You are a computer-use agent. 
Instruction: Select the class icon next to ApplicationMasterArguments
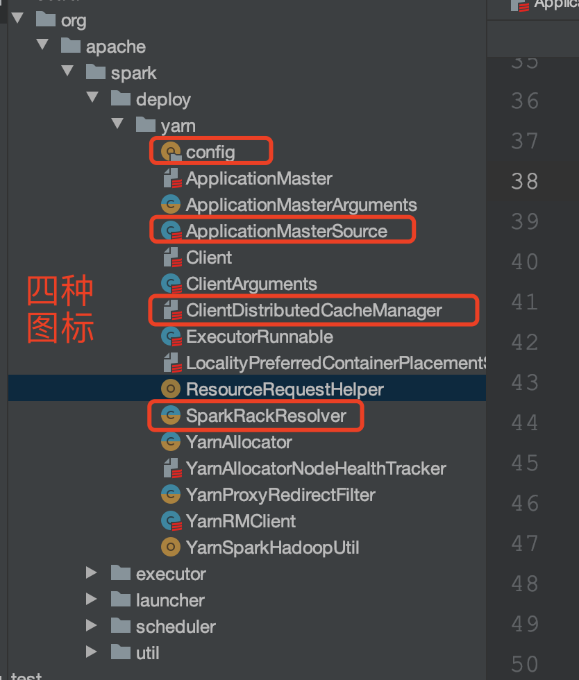click(x=171, y=204)
